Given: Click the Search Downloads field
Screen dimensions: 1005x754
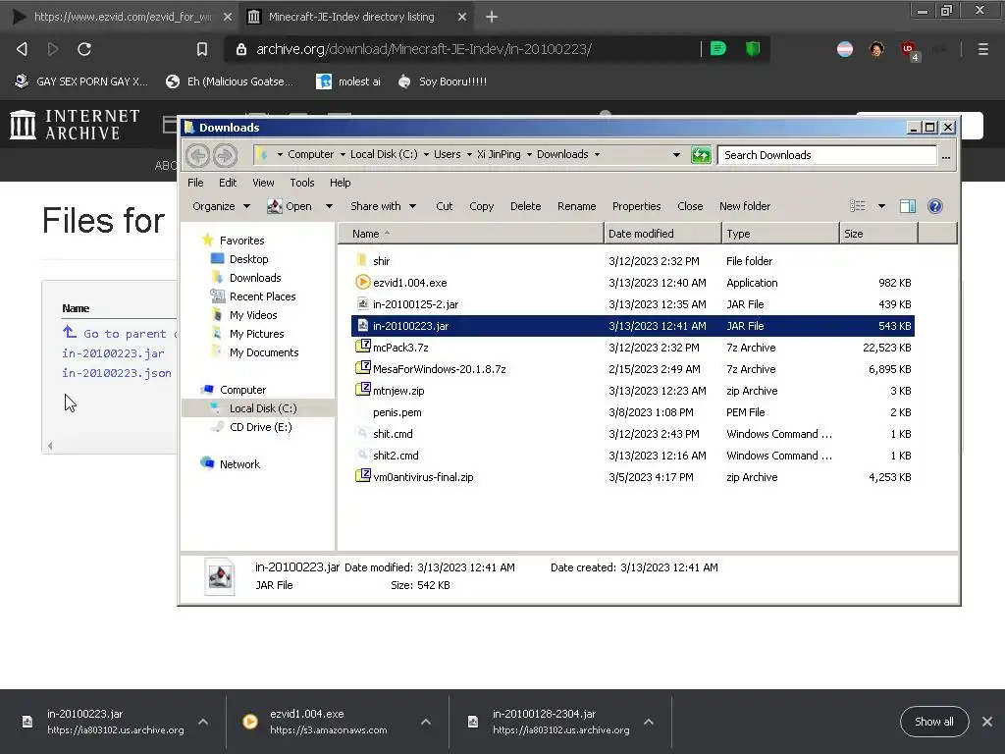Looking at the screenshot, I should tap(826, 154).
